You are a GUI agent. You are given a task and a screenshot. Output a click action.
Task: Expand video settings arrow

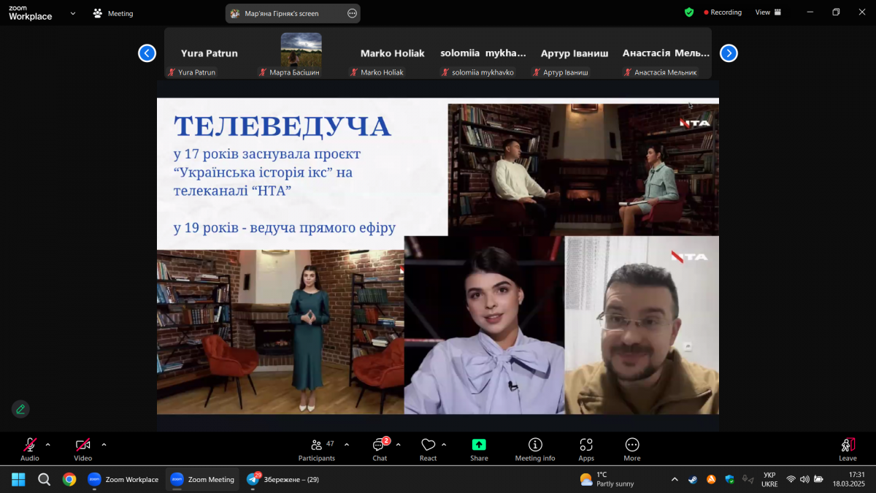coord(104,444)
